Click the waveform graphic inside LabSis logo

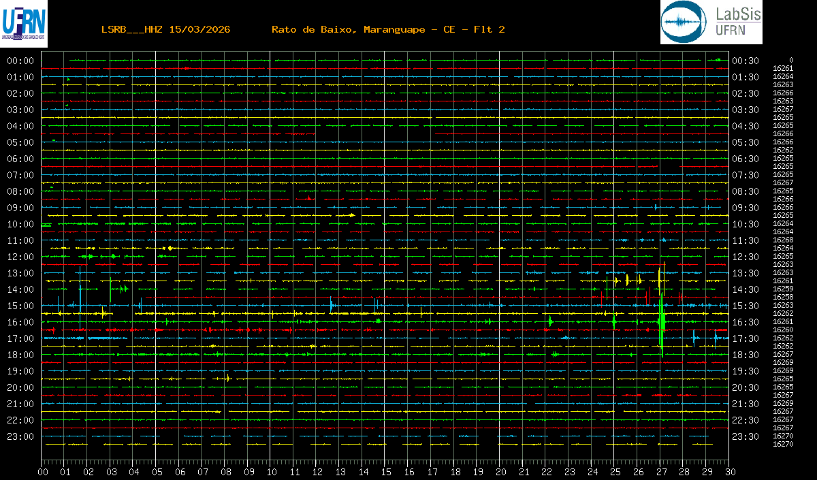686,22
